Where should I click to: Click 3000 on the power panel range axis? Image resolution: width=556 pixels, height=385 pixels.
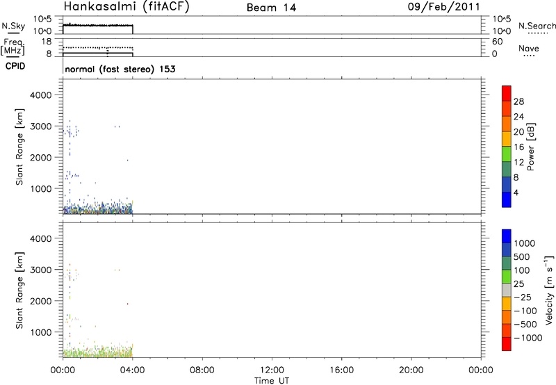click(x=40, y=126)
